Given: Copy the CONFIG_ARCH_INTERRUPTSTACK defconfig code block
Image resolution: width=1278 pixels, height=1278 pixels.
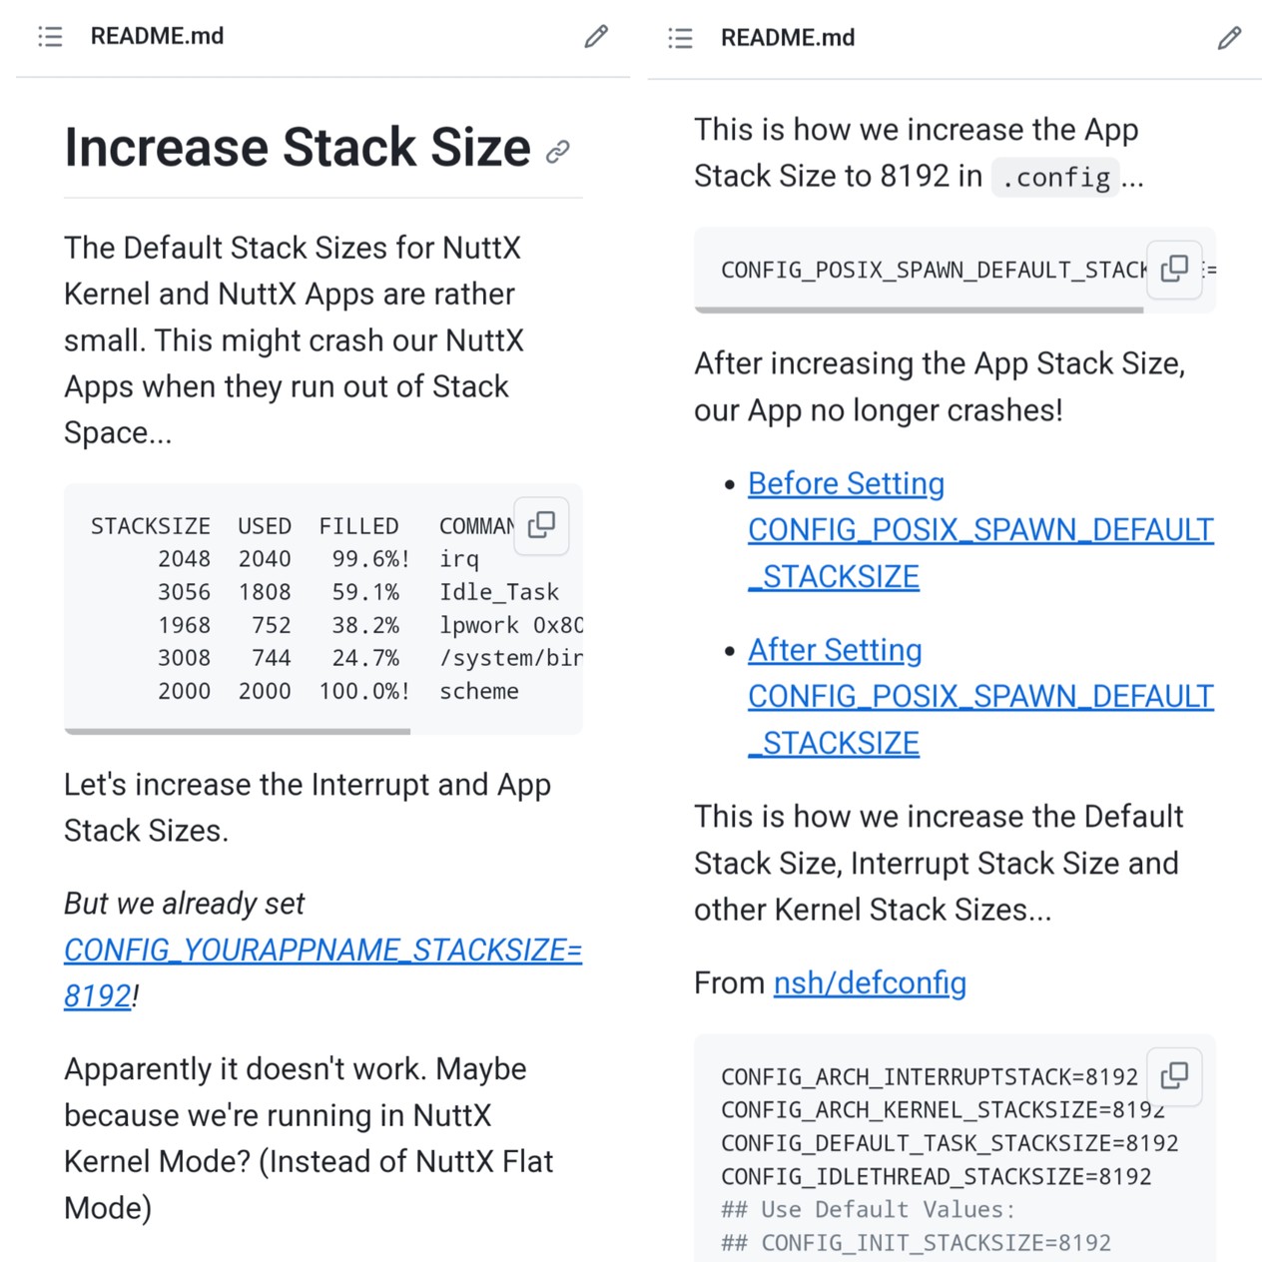Looking at the screenshot, I should coord(1174,1075).
